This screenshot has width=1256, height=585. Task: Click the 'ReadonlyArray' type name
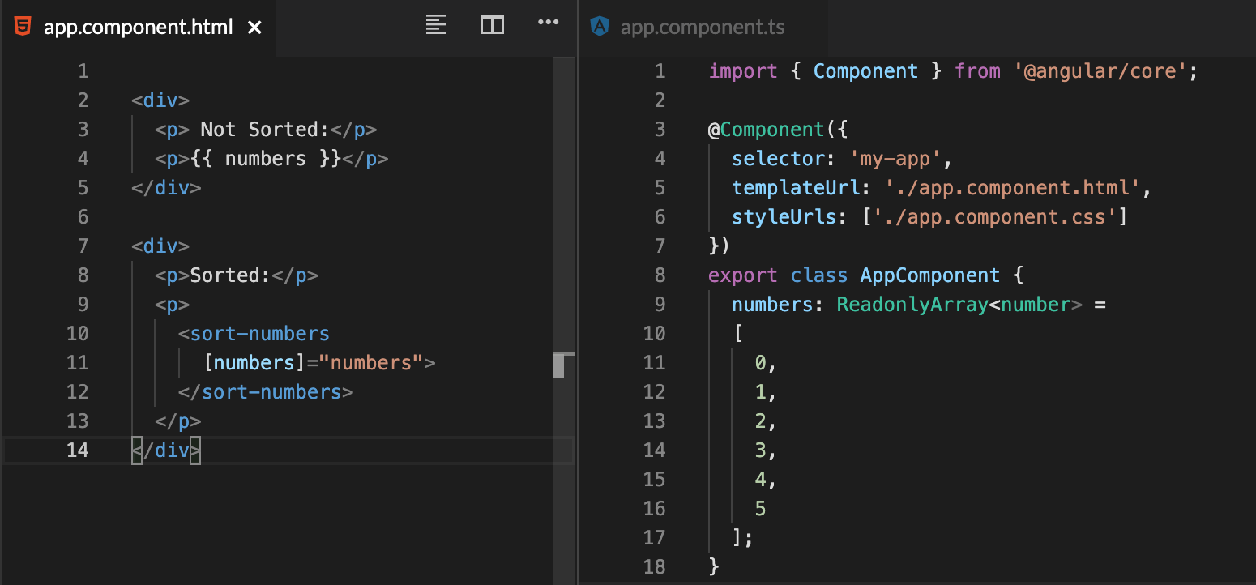tap(912, 305)
